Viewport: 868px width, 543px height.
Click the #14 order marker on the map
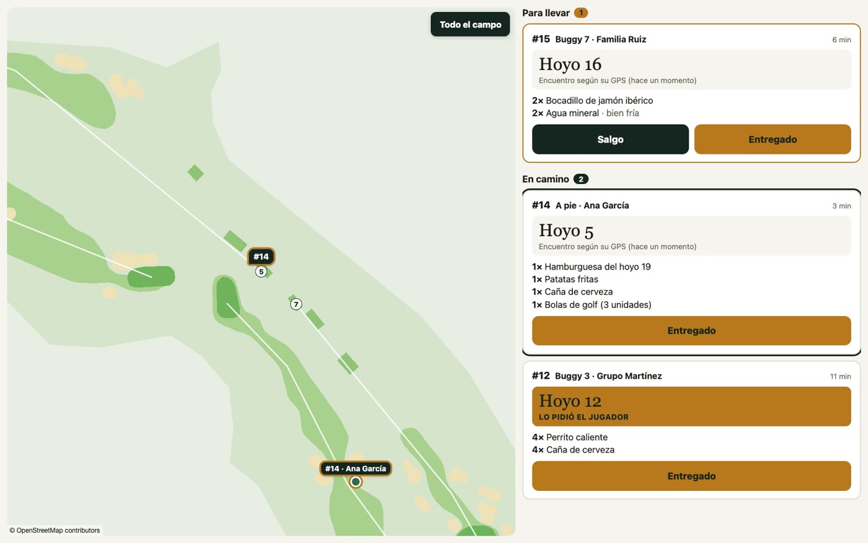tap(261, 257)
